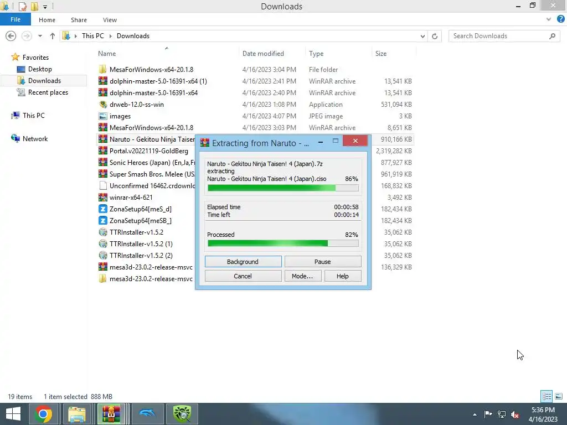Viewport: 567px width, 425px height.
Task: Show hidden system tray icons arrow
Action: 475,414
